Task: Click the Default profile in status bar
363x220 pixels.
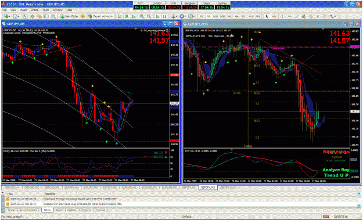Action: point(187,217)
